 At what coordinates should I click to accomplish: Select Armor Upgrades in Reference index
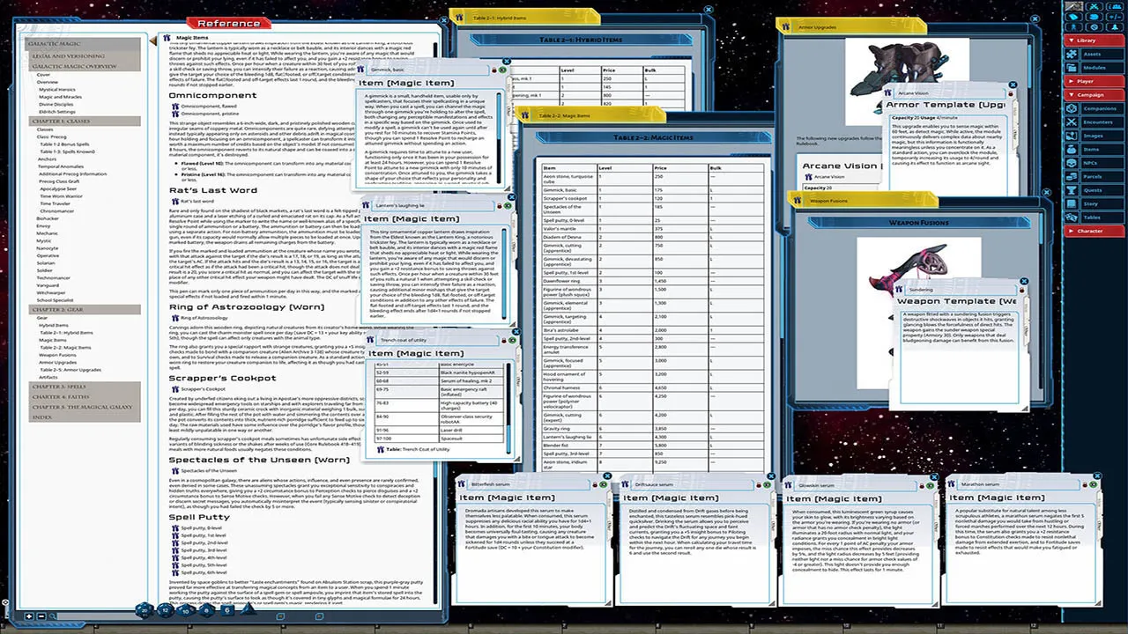(x=56, y=362)
